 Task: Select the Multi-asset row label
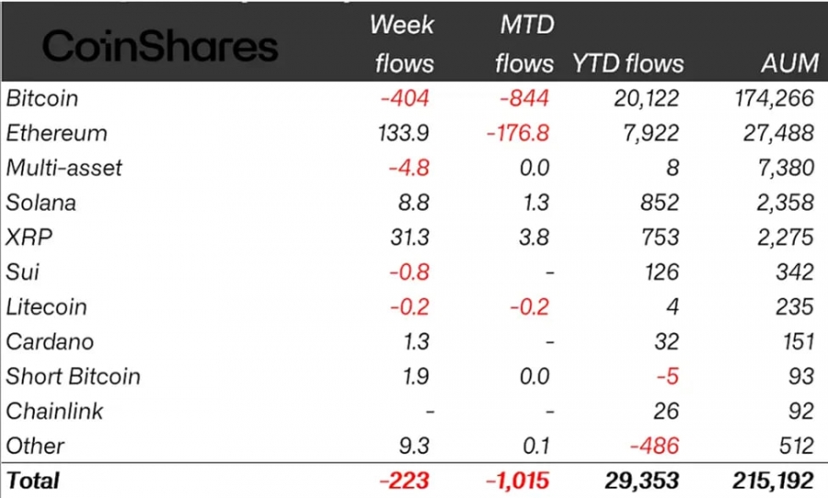pos(63,168)
